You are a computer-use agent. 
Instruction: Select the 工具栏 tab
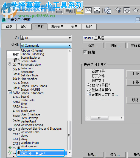[39, 27]
